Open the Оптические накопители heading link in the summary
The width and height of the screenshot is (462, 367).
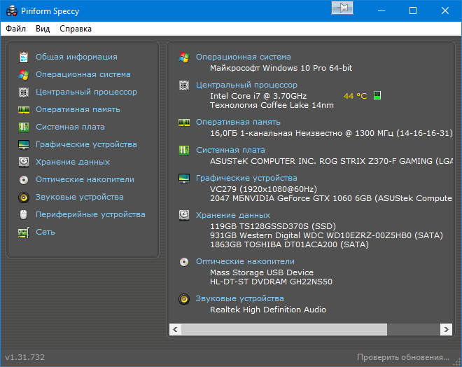[x=245, y=261]
